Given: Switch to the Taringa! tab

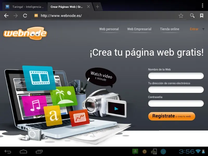Looking at the screenshot, I should (25, 7).
